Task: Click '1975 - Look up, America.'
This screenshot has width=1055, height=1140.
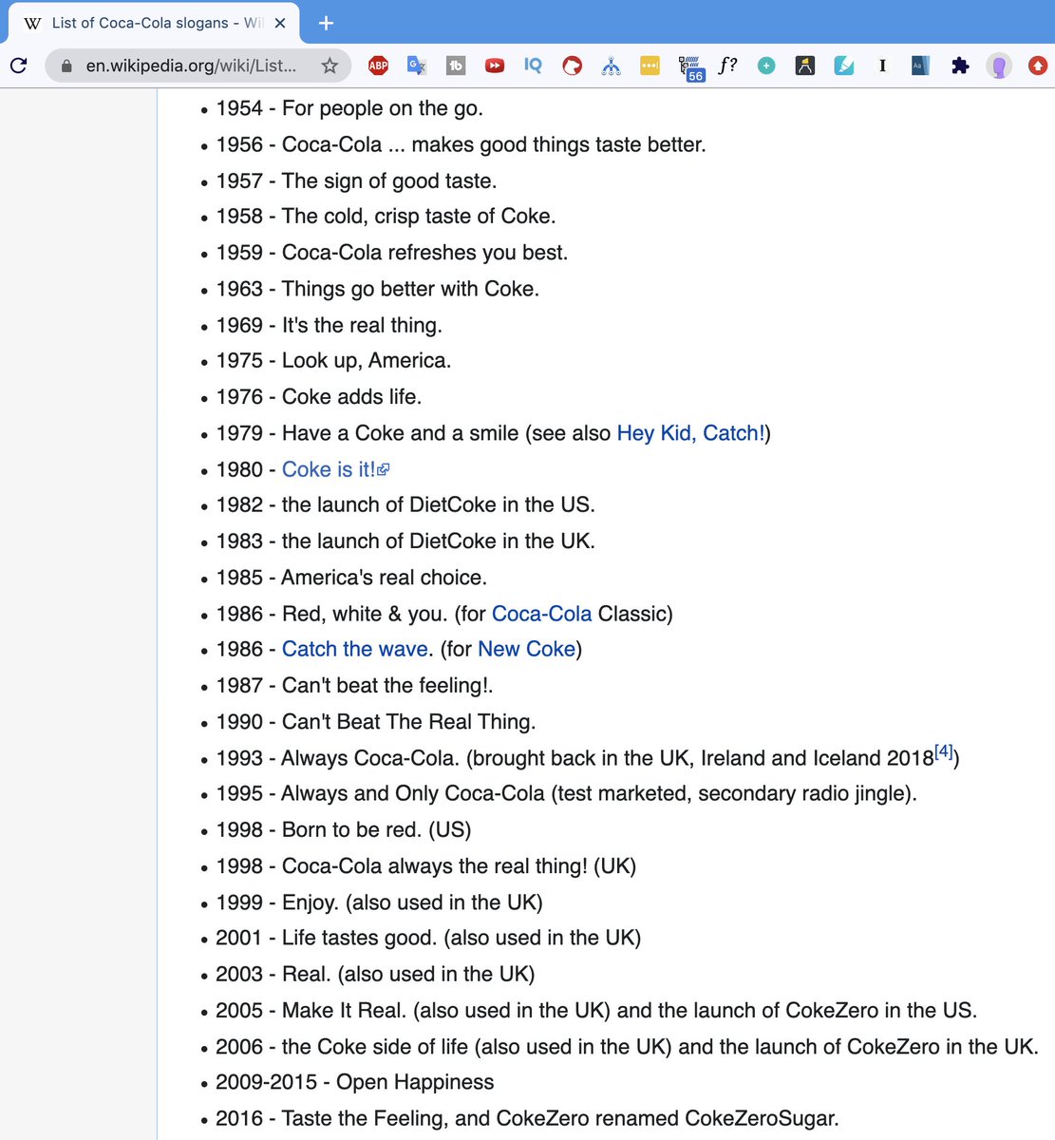Action: pyautogui.click(x=333, y=361)
